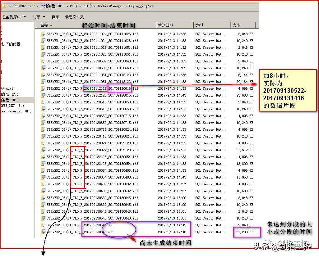Click icon of SERVER2 201709111051_201709112123.ldf file
The image size is (319, 258).
43,75
